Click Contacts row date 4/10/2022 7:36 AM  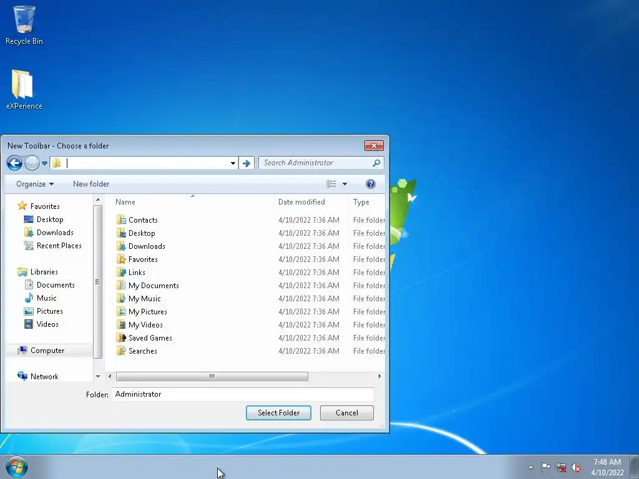coord(309,220)
